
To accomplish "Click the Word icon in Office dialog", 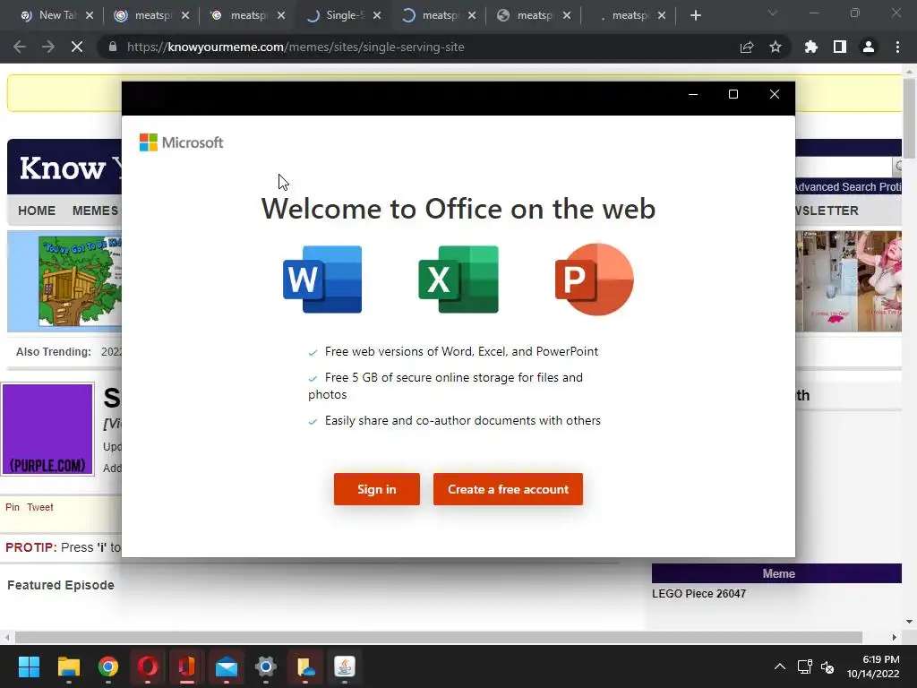I will click(x=322, y=279).
